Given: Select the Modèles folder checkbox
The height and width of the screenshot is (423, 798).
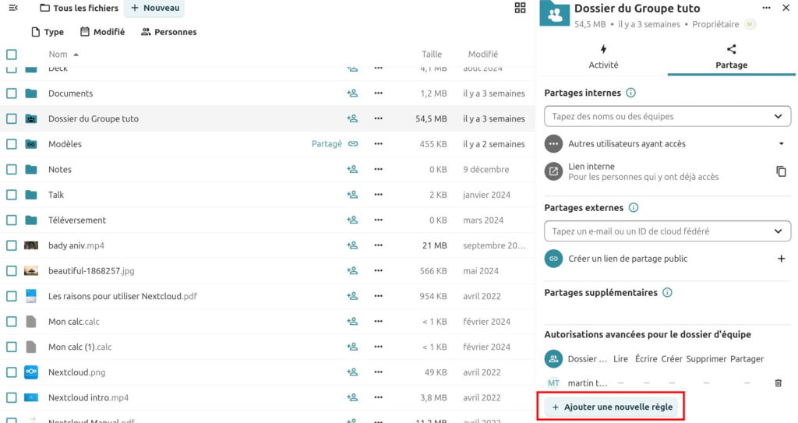Looking at the screenshot, I should pos(12,144).
